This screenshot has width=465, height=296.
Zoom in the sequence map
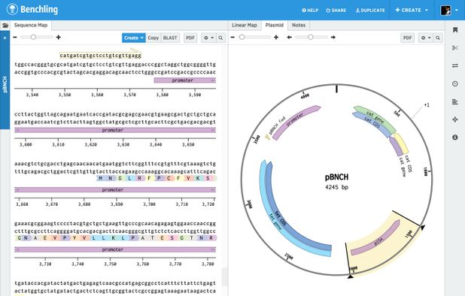point(59,38)
